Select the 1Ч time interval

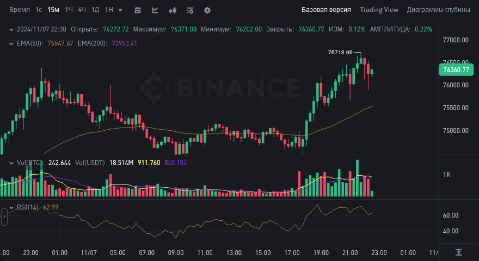point(69,10)
